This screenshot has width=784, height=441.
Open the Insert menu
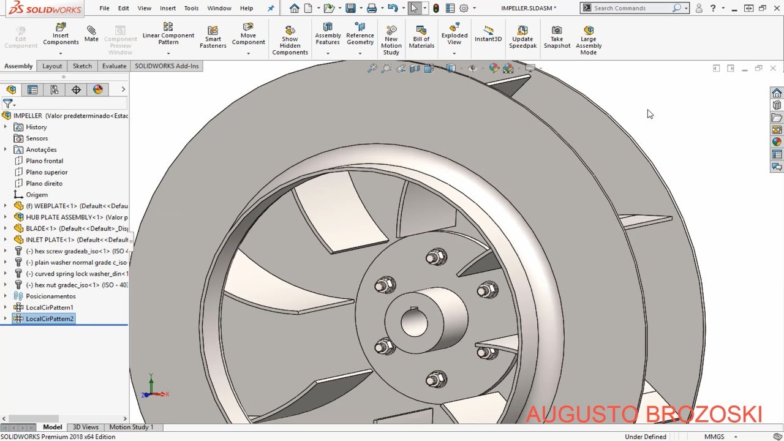[x=168, y=9]
